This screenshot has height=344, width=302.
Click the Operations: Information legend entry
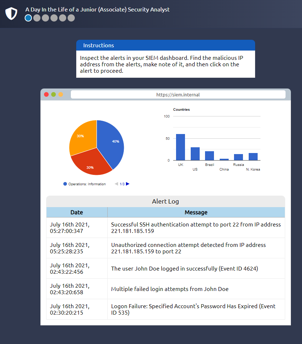coord(84,184)
